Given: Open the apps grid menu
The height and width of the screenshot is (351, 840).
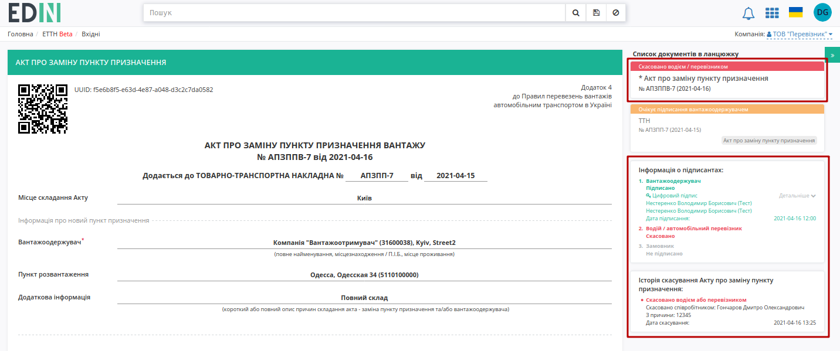Looking at the screenshot, I should [772, 13].
